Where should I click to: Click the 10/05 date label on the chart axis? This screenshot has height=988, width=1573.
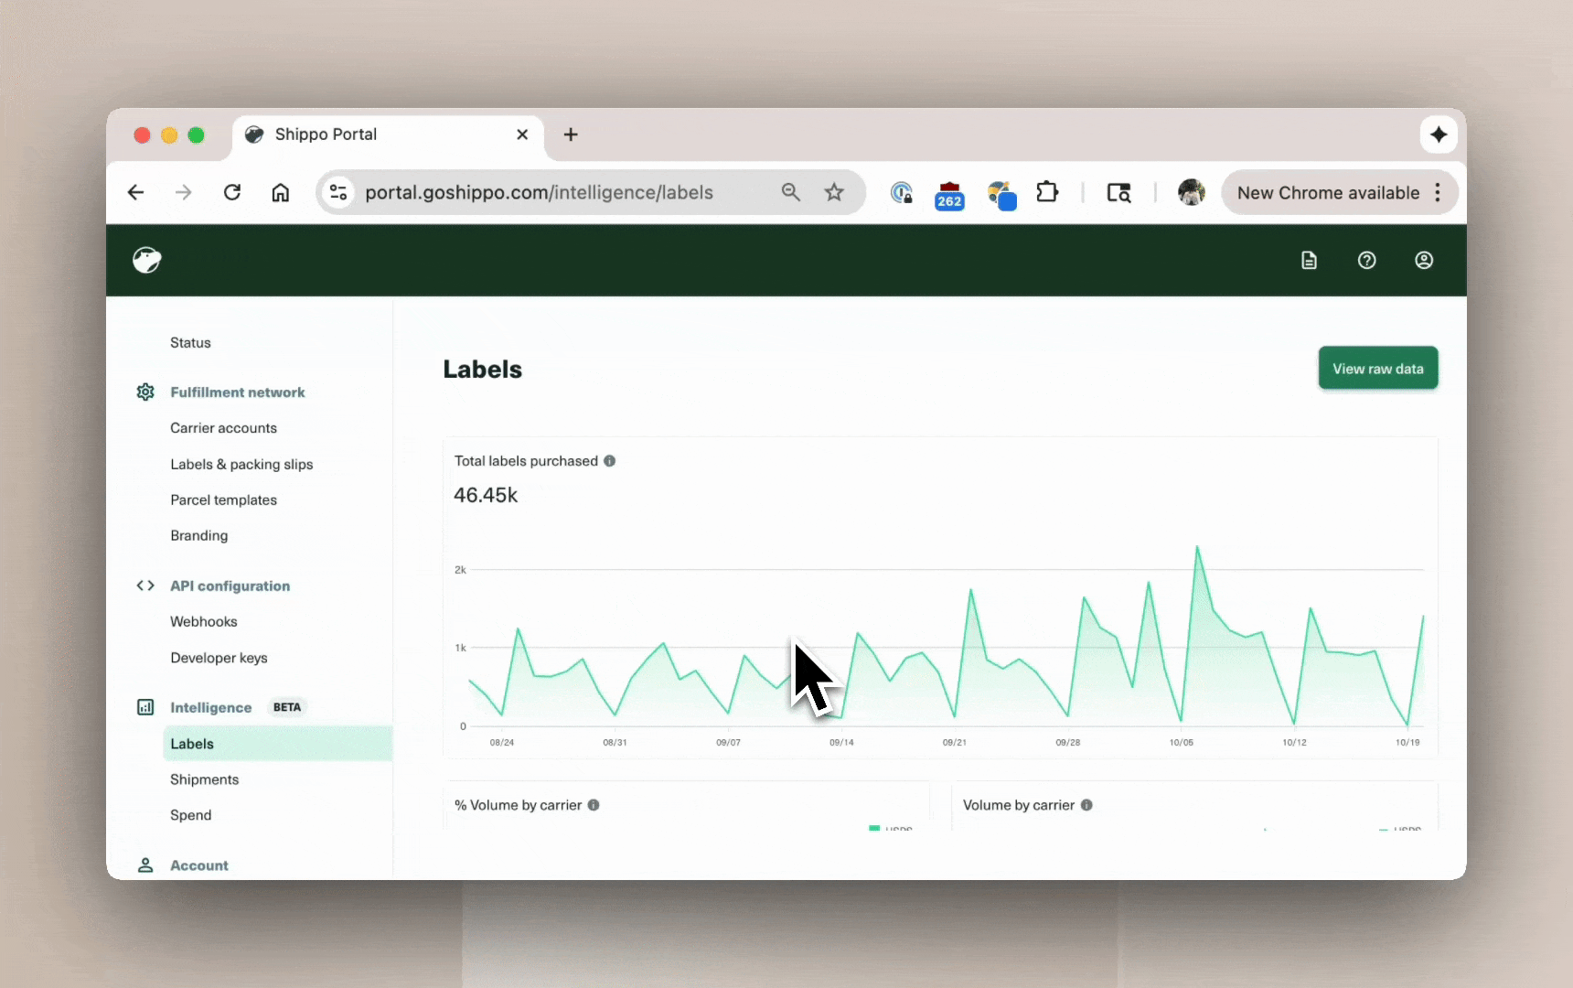pyautogui.click(x=1181, y=742)
